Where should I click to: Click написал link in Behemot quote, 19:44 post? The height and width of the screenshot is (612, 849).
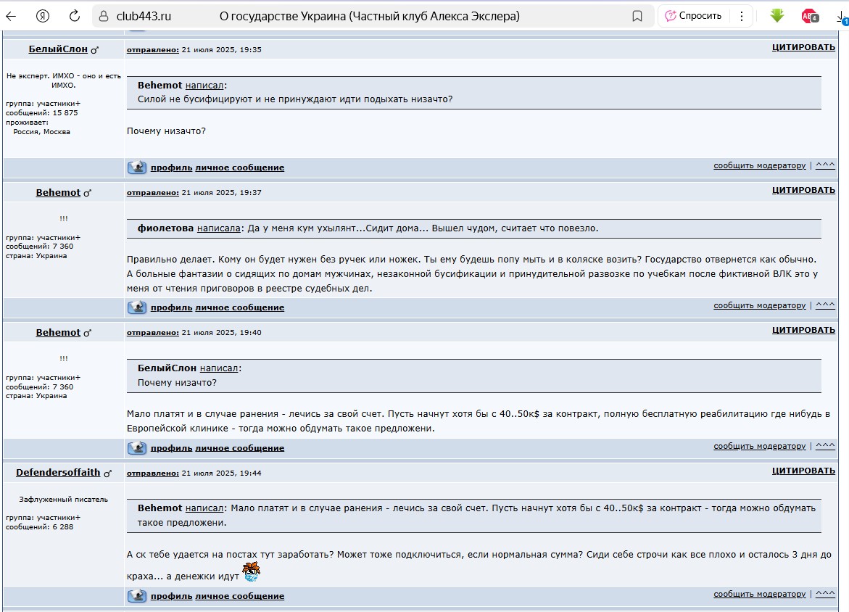(204, 508)
